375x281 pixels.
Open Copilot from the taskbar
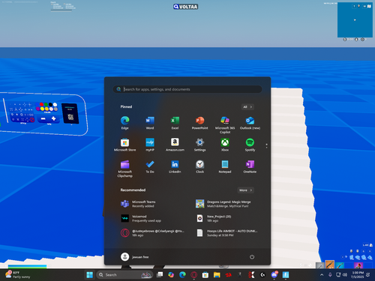click(x=171, y=275)
